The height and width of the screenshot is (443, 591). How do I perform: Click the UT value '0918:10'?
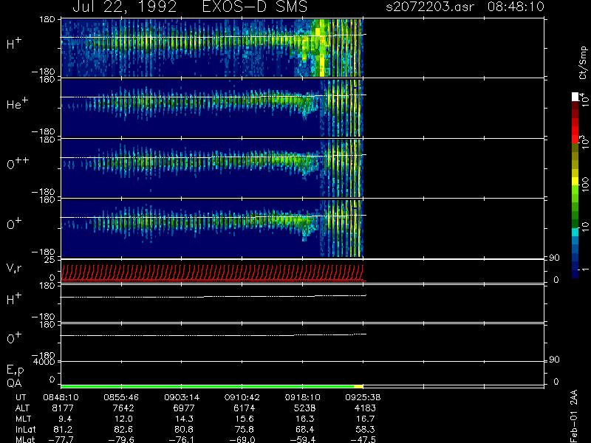point(303,397)
